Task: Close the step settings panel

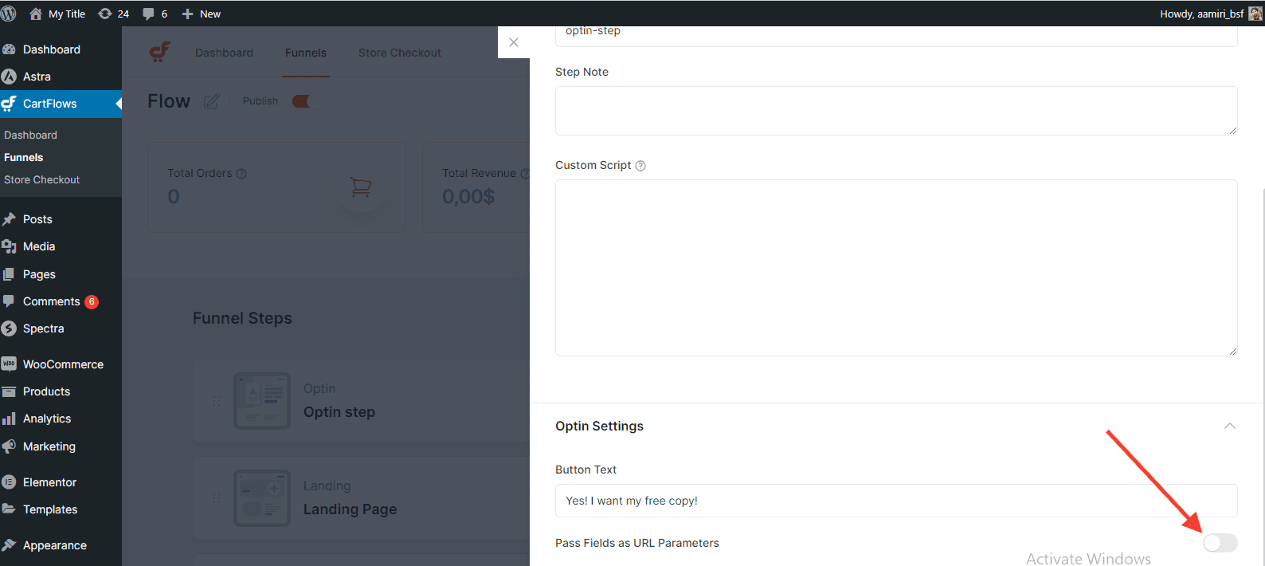Action: pos(514,42)
